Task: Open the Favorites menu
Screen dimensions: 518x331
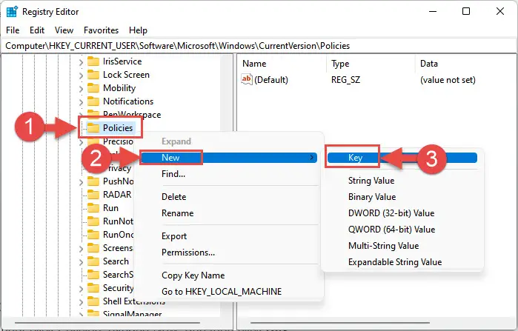Action: pos(101,30)
